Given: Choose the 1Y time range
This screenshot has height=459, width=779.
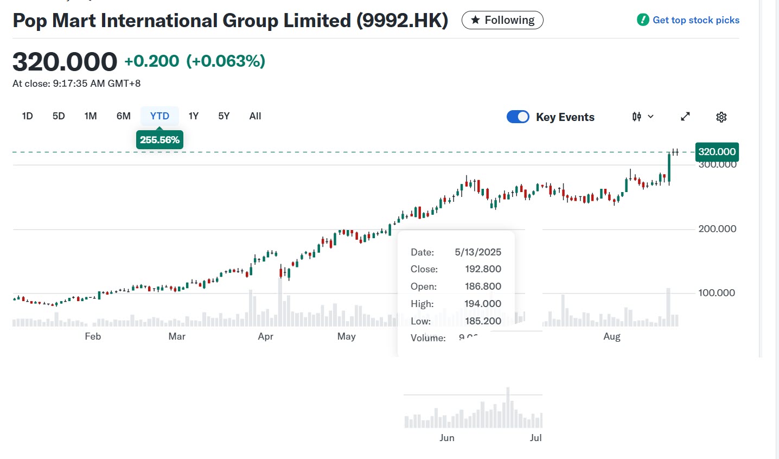Looking at the screenshot, I should pos(194,116).
